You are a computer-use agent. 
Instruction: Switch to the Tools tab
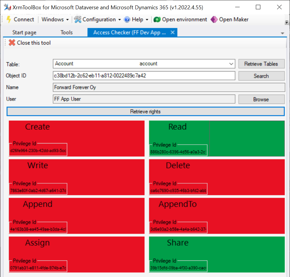(67, 32)
